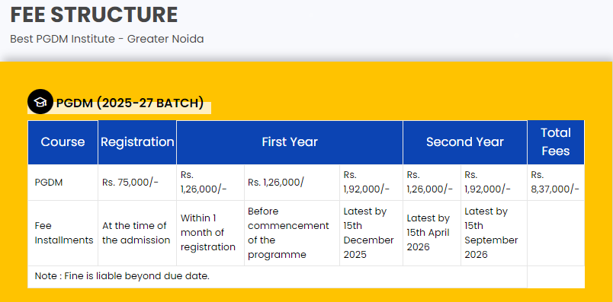This screenshot has height=302, width=613.
Task: Click the FEE STRUCTURE page title
Action: tap(94, 15)
